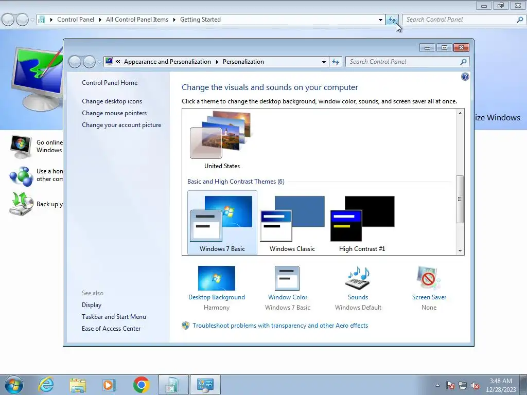
Task: Expand Getting Started address bar history dropdown
Action: point(380,20)
